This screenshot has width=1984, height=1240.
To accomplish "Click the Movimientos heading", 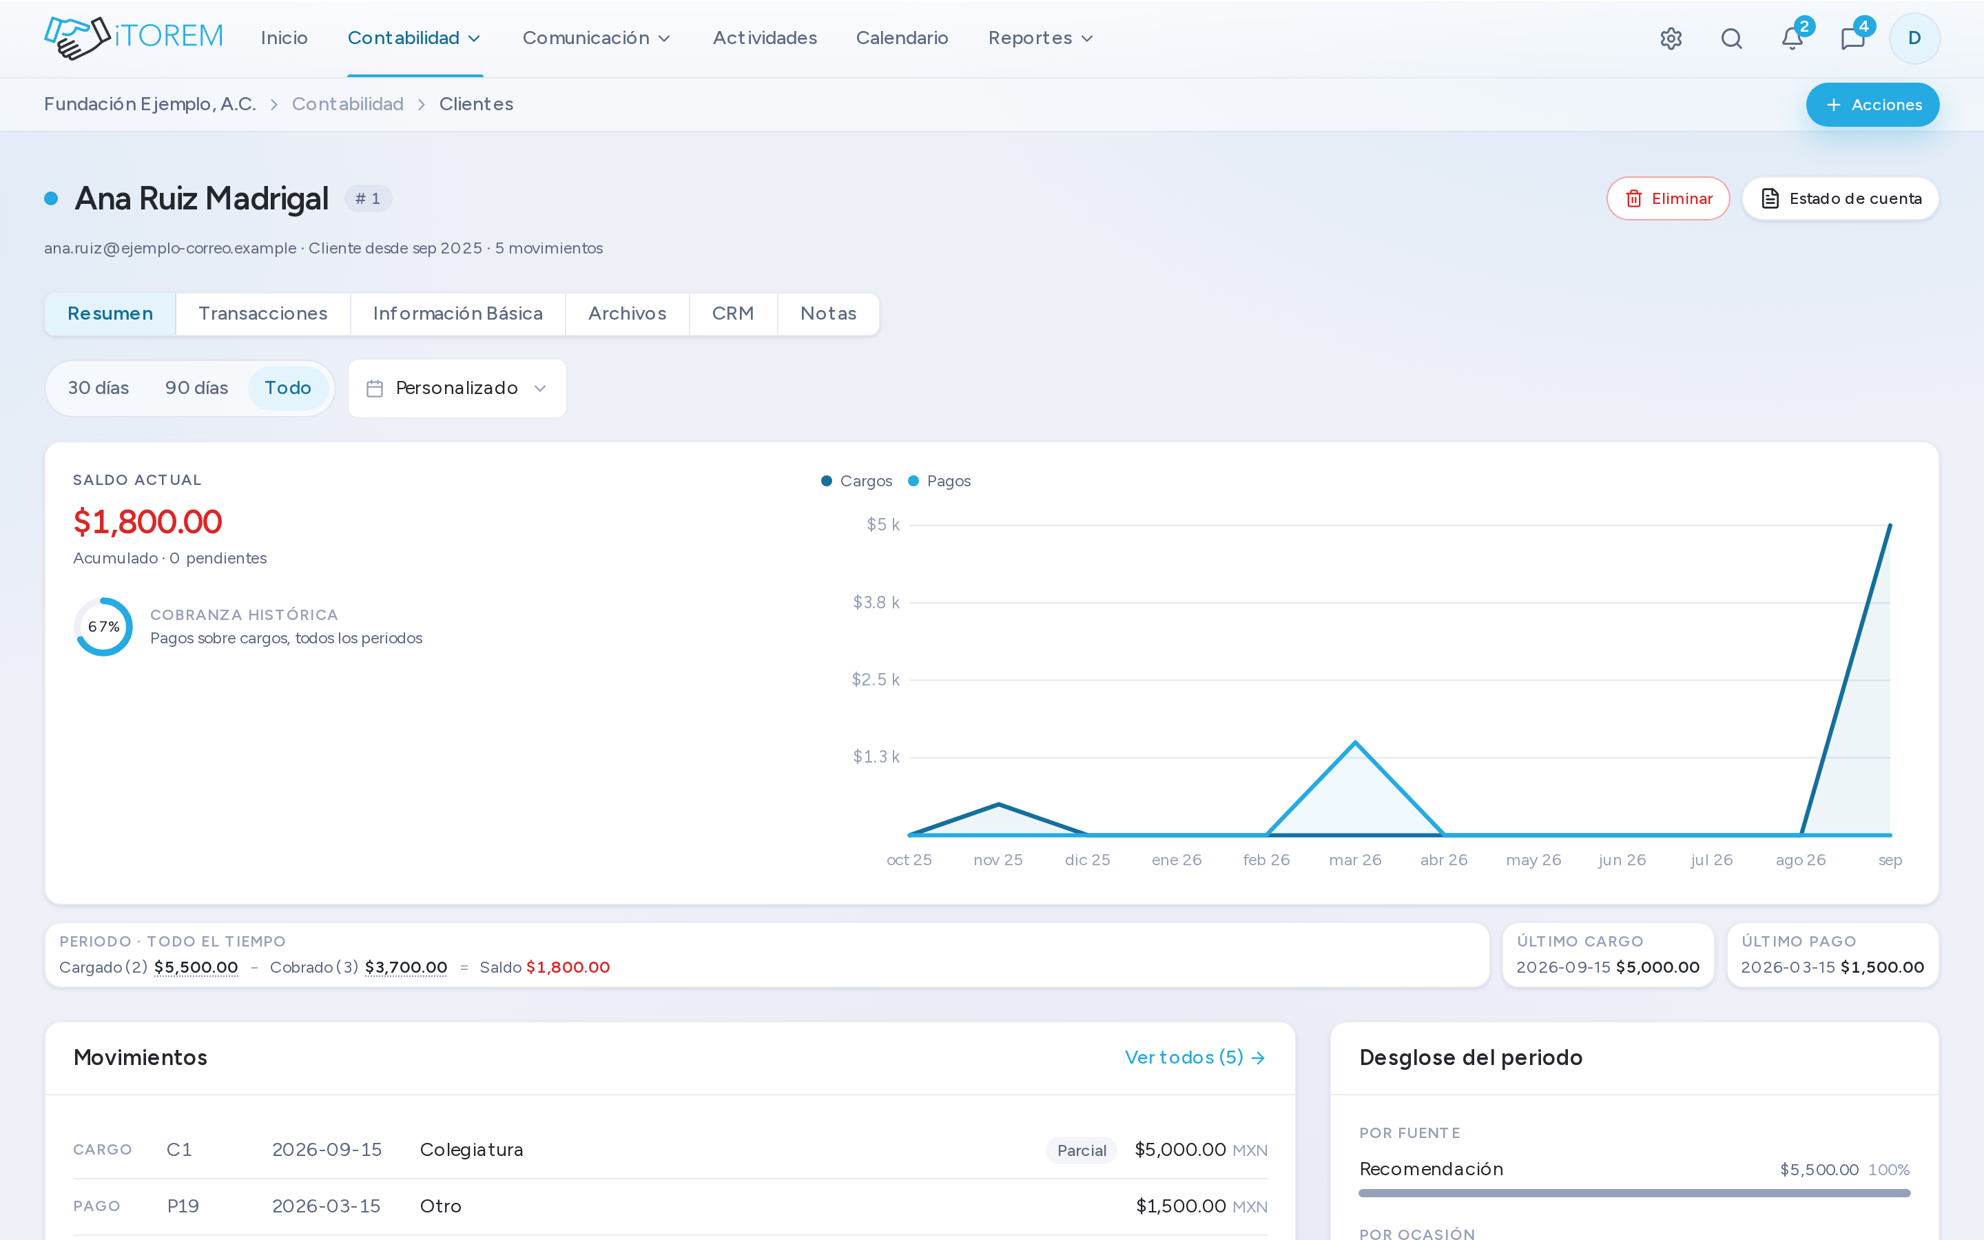I will pyautogui.click(x=141, y=1058).
